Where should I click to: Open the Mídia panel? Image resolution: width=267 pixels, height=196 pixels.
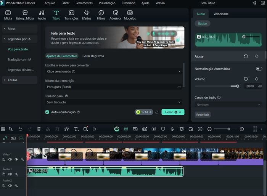pos(8,15)
